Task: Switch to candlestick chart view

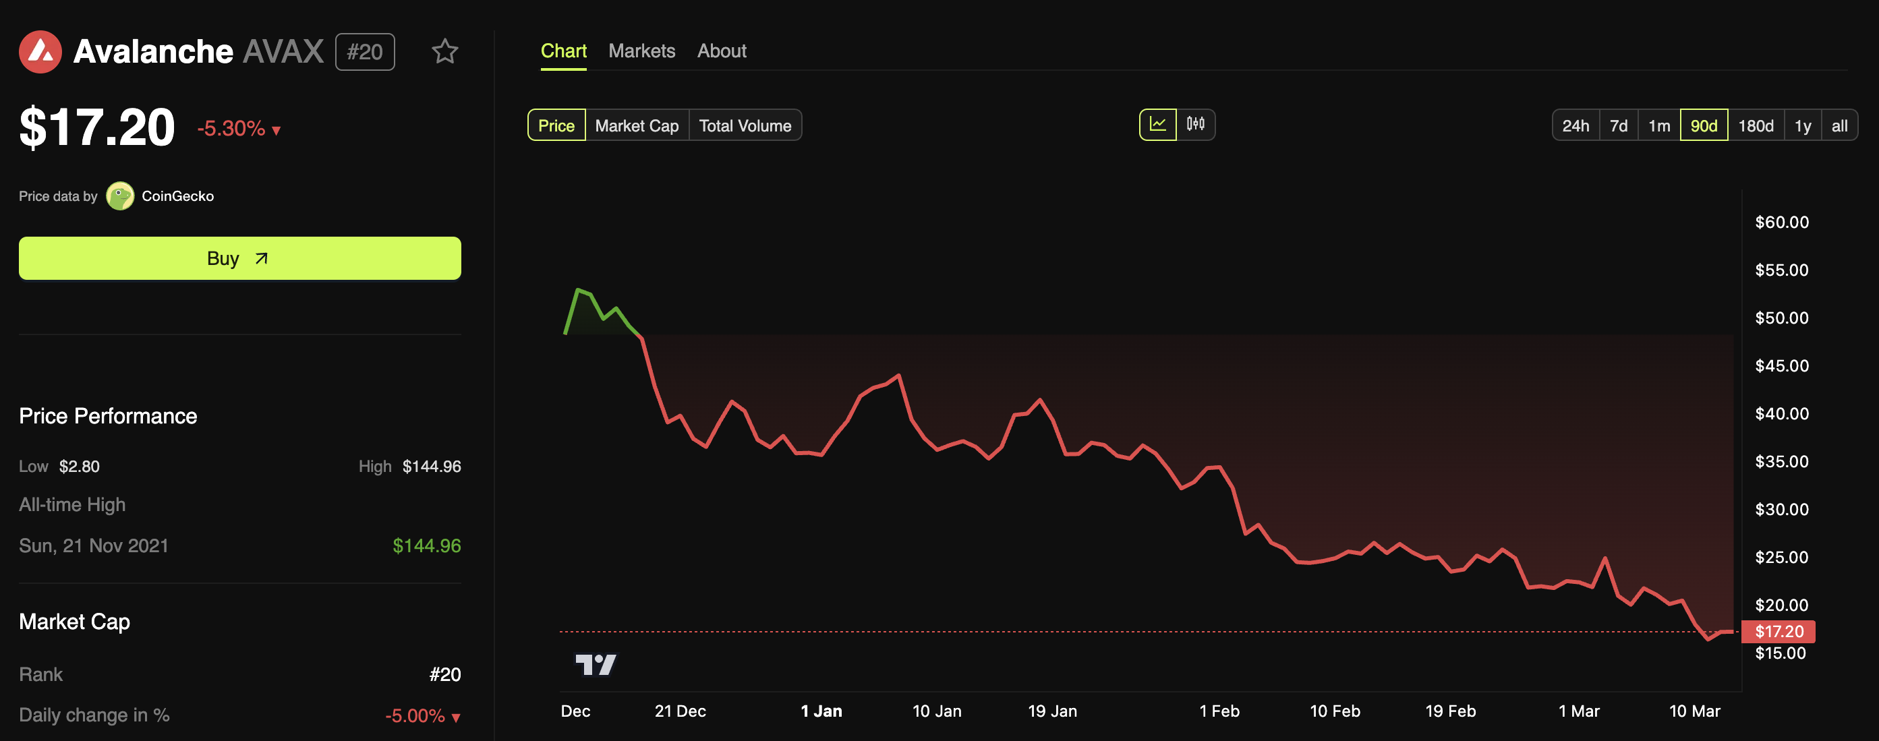Action: pyautogui.click(x=1196, y=125)
